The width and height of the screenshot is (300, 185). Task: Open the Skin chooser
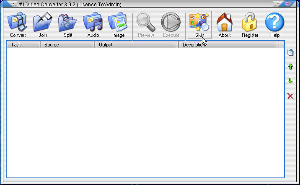[x=199, y=25]
